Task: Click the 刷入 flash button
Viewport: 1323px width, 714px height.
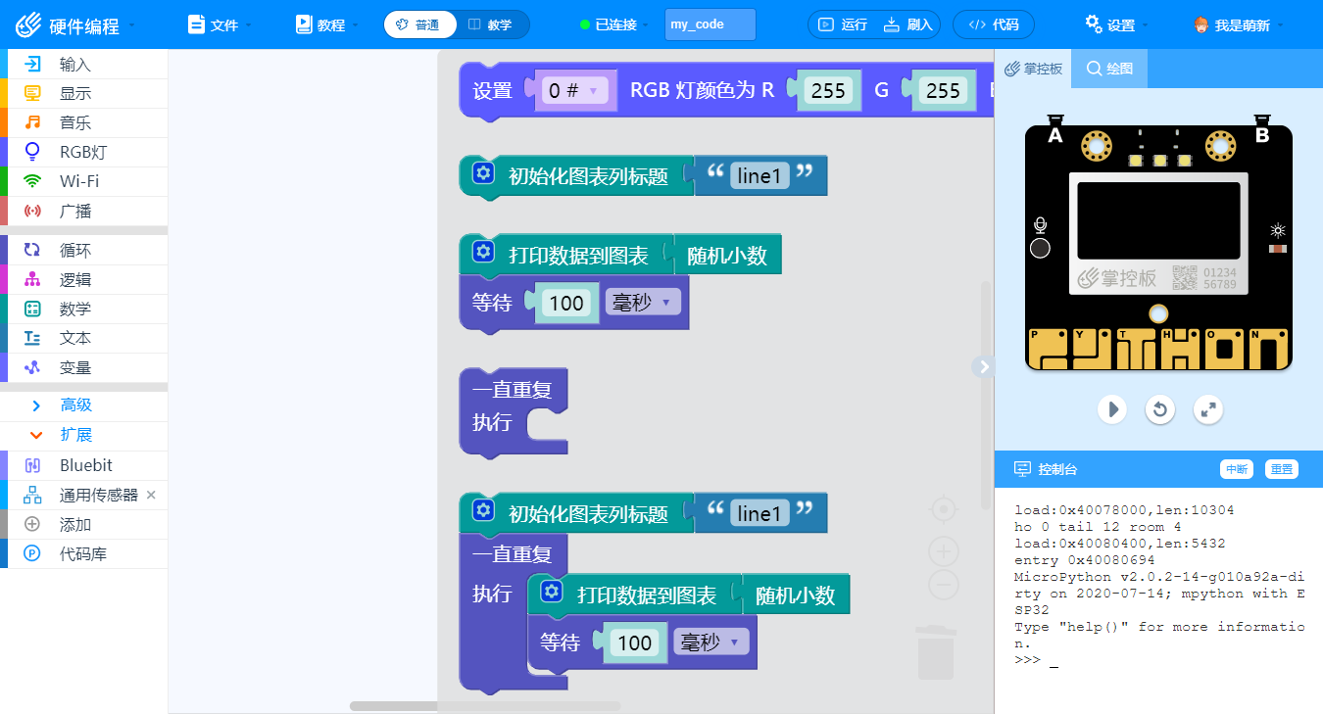Action: pos(907,24)
